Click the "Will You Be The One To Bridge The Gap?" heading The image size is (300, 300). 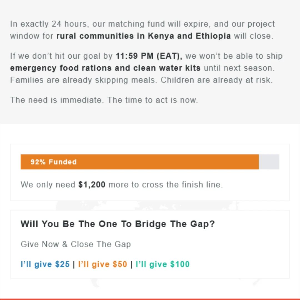[118, 224]
